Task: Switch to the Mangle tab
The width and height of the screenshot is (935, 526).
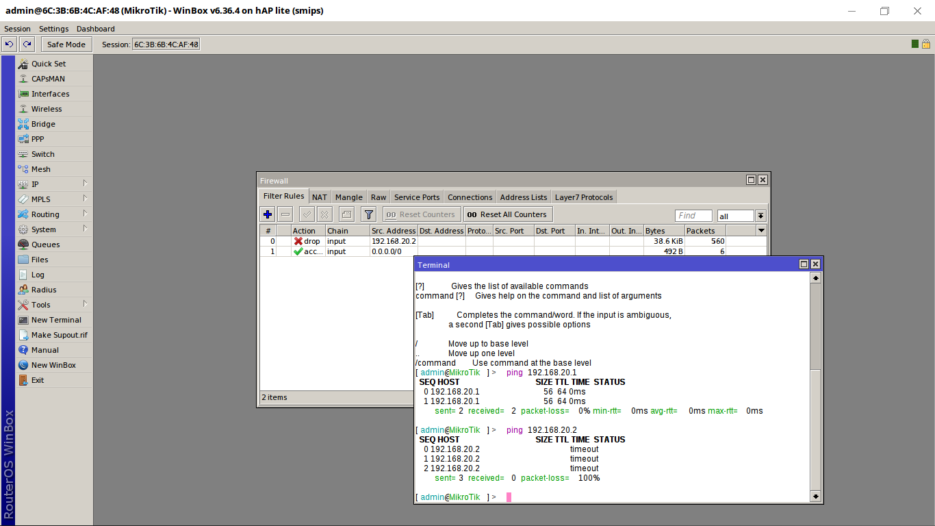Action: point(349,197)
